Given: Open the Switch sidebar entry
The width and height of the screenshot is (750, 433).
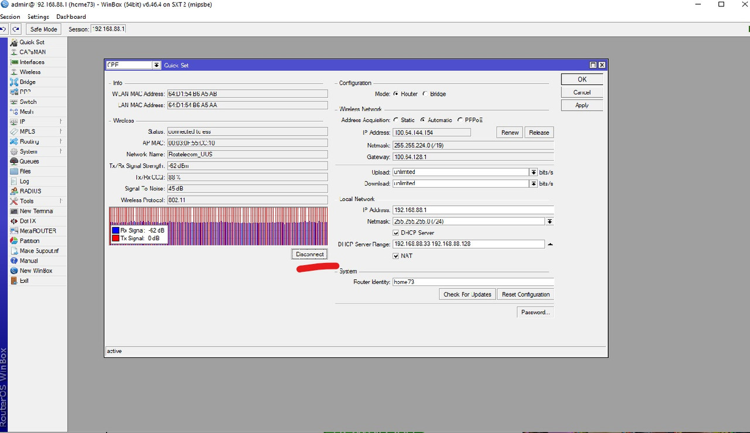Looking at the screenshot, I should [28, 102].
